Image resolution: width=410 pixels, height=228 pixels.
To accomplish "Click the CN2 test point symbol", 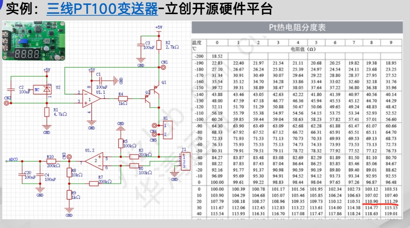I will [6, 103].
